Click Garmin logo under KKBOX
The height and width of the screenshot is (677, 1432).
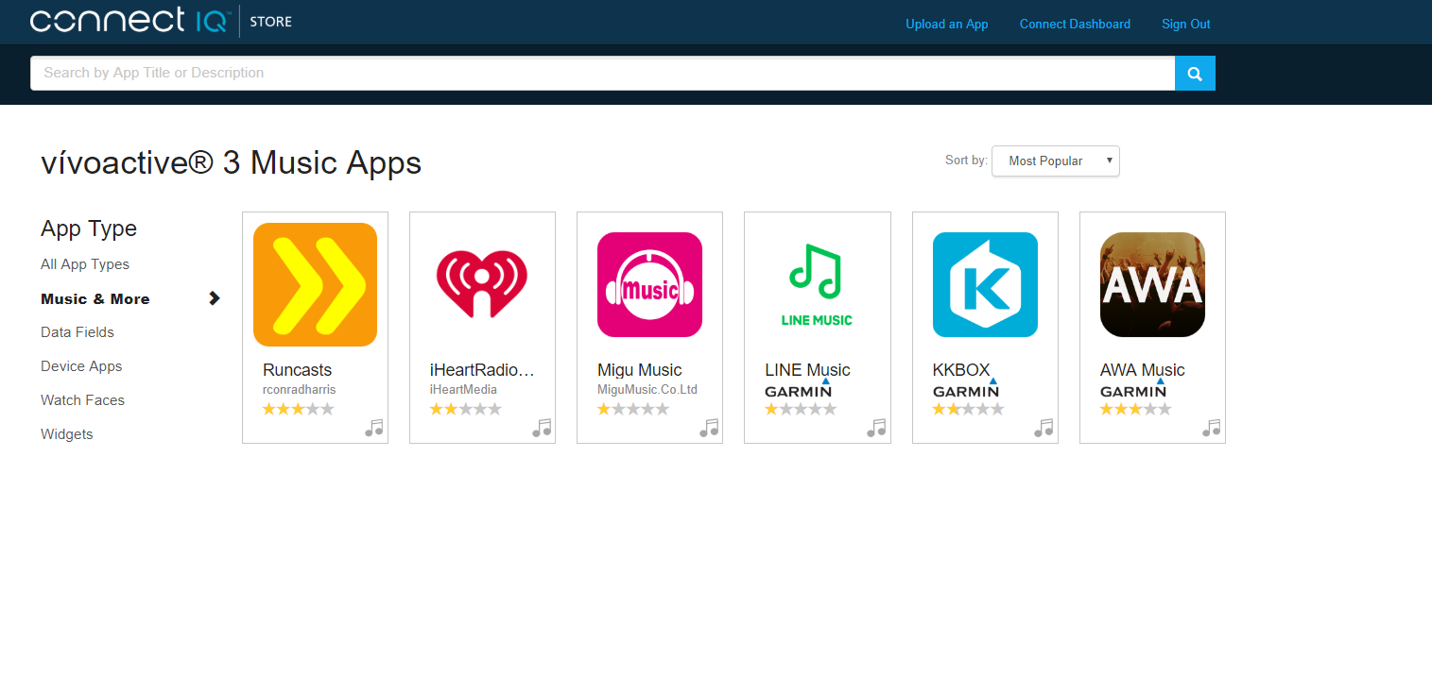965,390
